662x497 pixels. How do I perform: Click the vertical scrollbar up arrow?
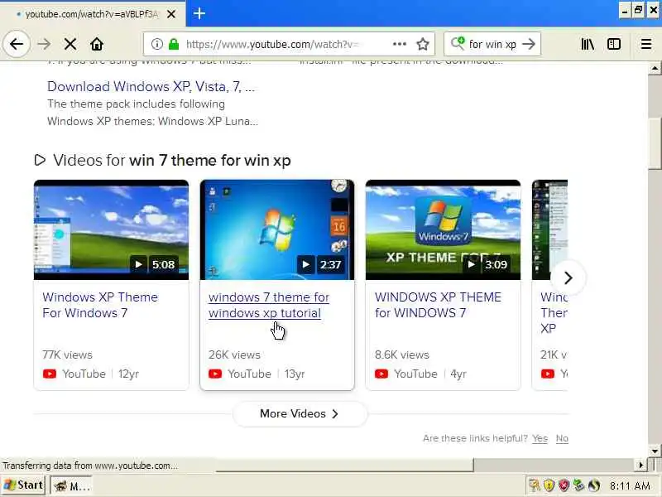(x=655, y=68)
